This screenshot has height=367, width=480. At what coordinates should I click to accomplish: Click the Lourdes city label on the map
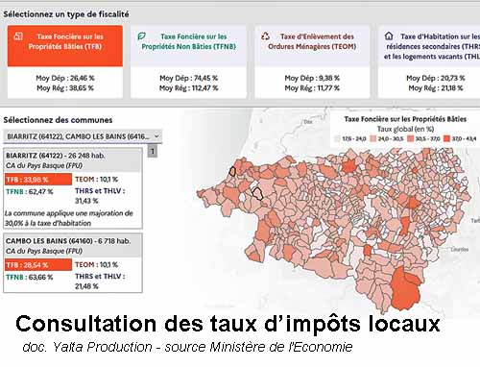pyautogui.click(x=460, y=249)
